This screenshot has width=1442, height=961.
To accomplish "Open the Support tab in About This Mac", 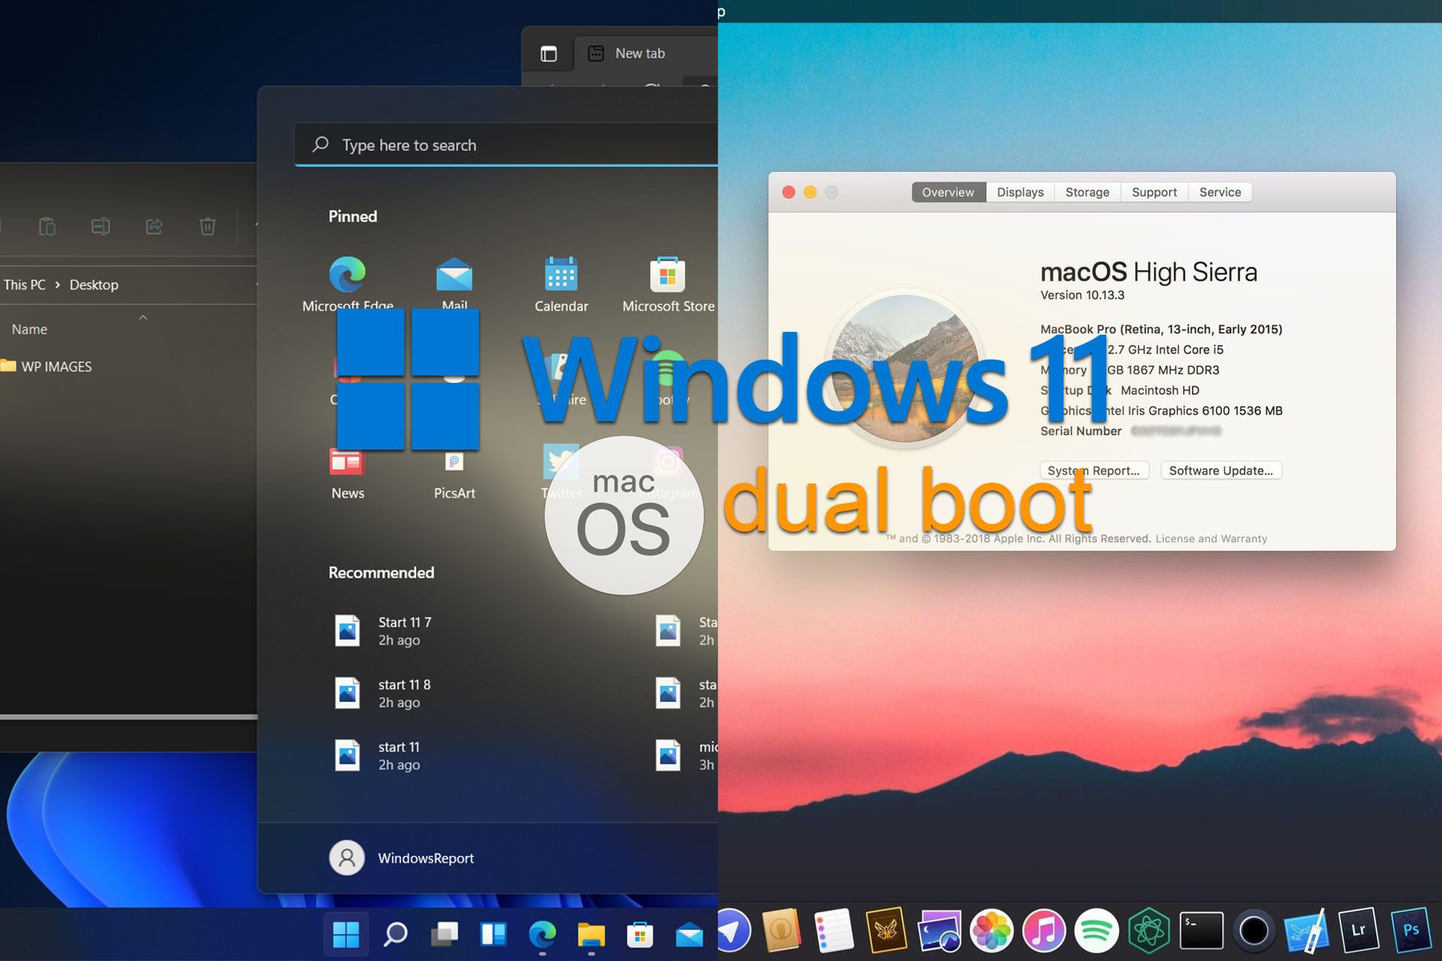I will [1154, 192].
